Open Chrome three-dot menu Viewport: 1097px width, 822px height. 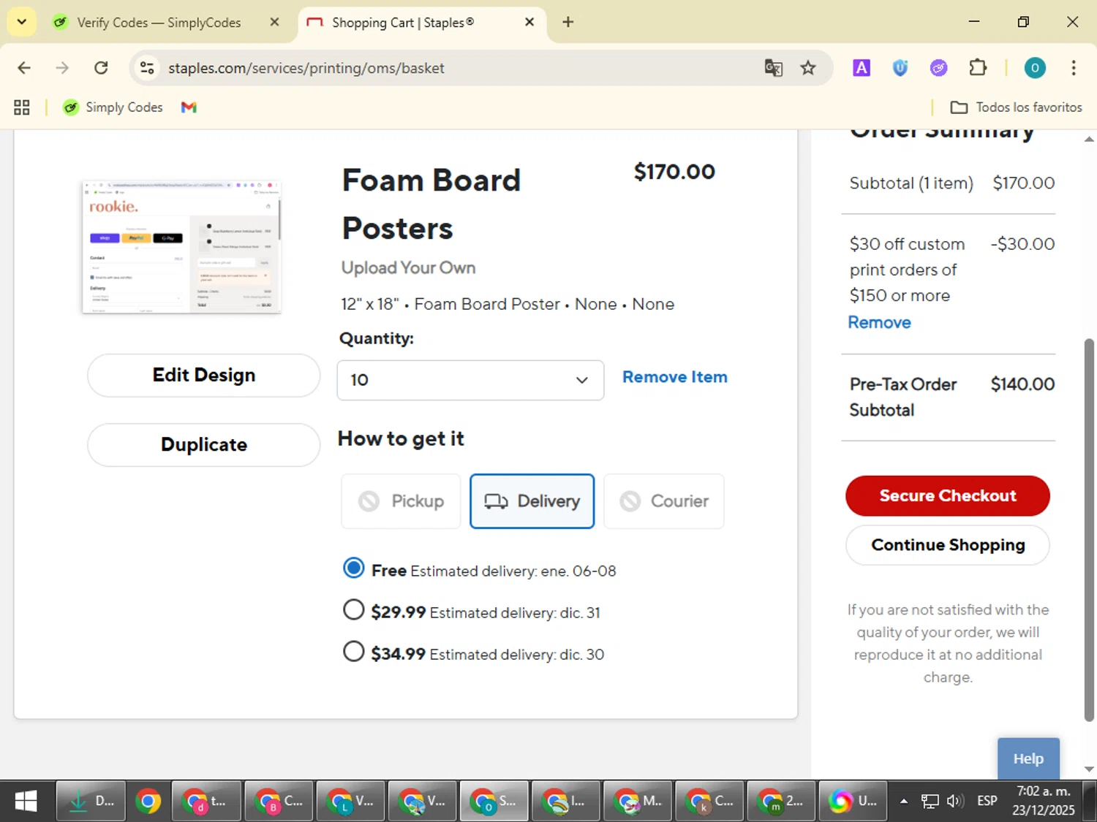click(x=1074, y=68)
